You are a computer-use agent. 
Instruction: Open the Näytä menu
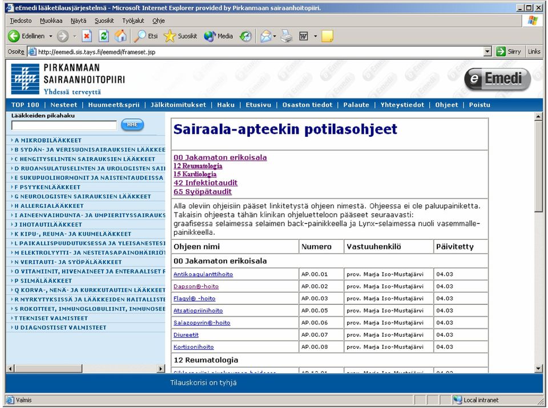click(78, 21)
